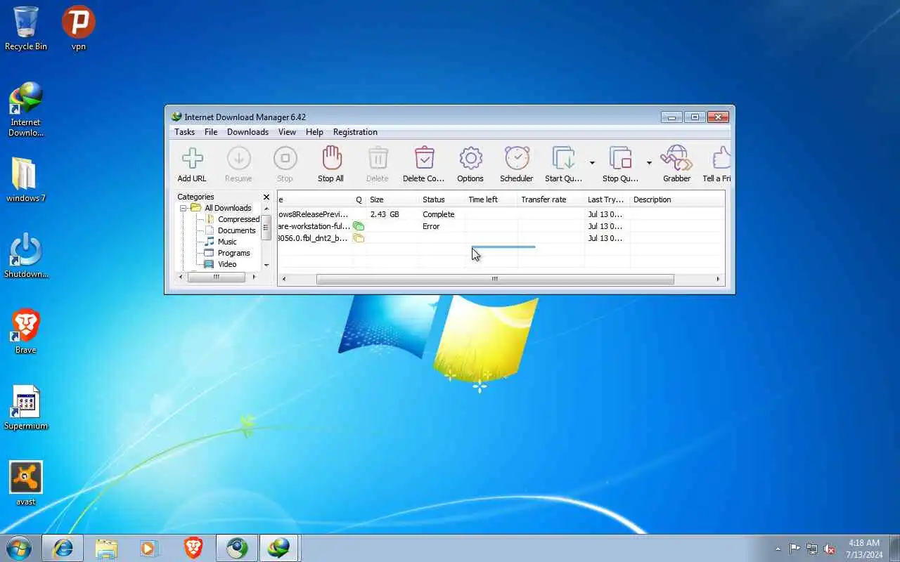Close the Categories panel

click(266, 197)
